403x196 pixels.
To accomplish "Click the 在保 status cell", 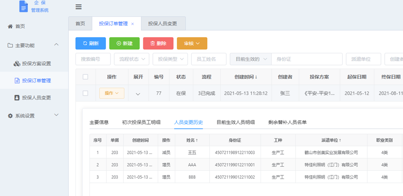I will click(181, 93).
